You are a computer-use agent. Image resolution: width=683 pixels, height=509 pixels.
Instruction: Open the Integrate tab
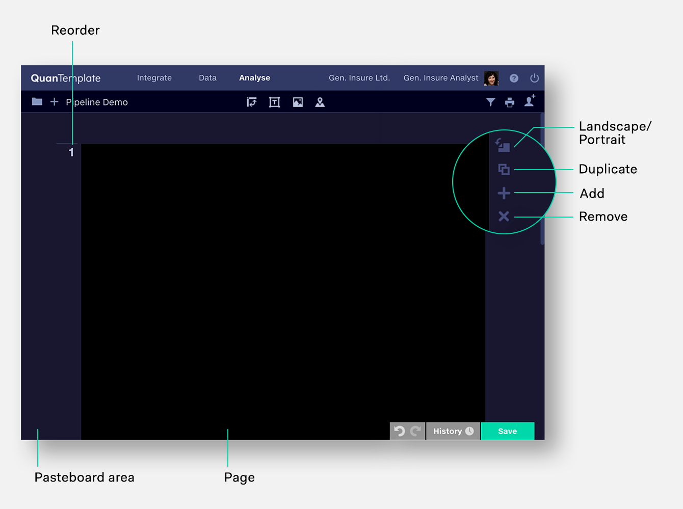tap(154, 78)
